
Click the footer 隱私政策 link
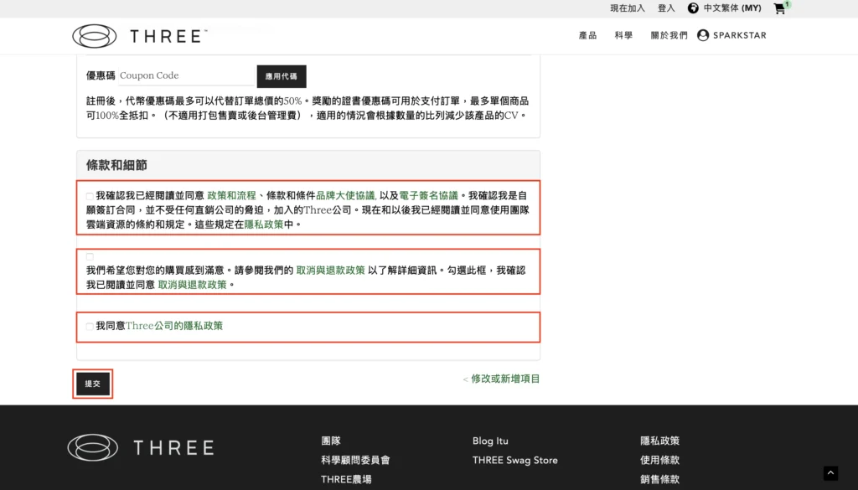(660, 441)
